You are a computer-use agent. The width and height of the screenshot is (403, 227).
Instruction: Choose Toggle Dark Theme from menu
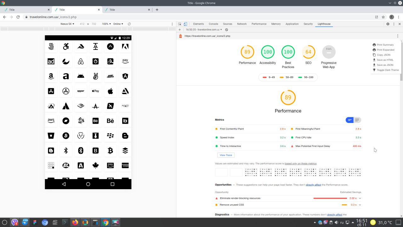386,70
